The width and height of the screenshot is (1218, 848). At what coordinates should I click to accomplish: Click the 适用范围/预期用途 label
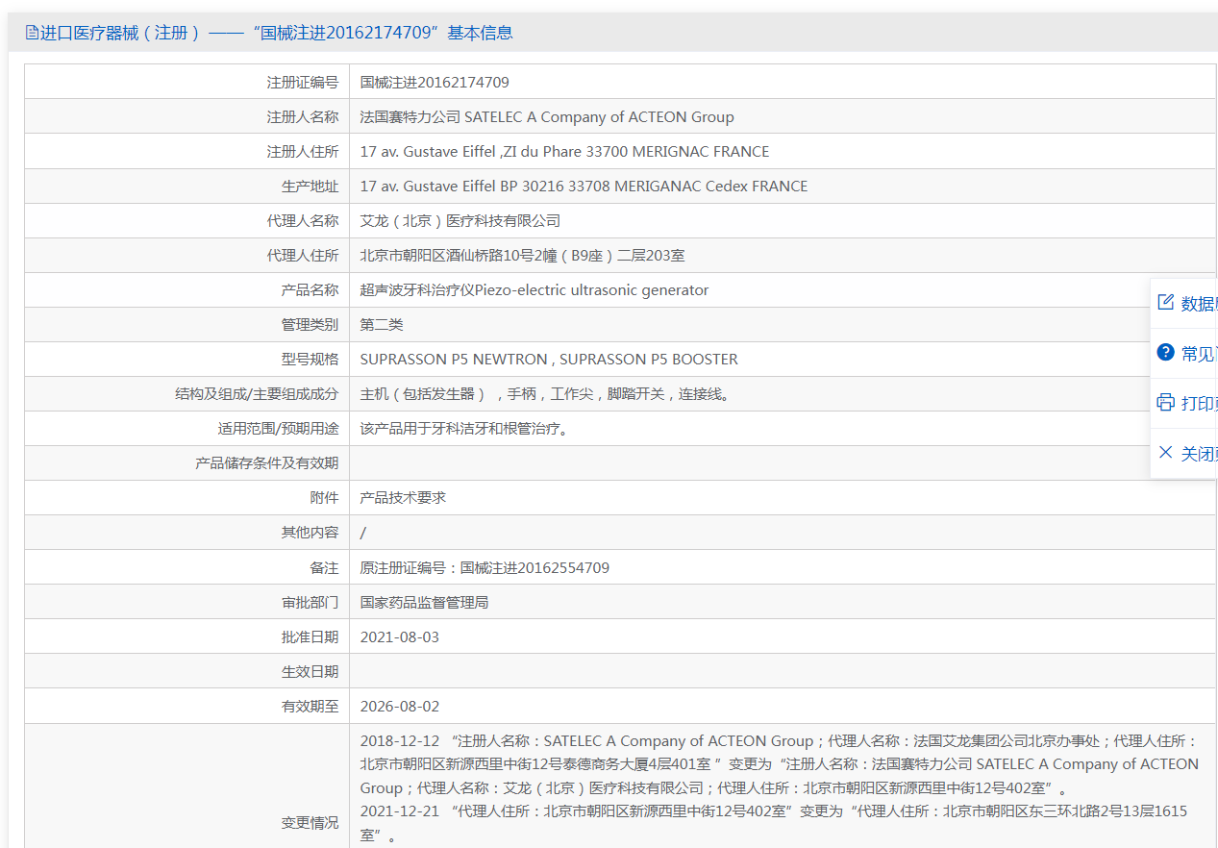tap(278, 429)
